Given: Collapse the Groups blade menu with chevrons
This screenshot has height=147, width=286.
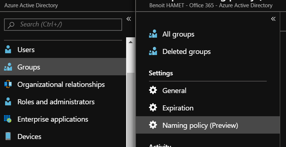Looking at the screenshot, I should 273,19.
